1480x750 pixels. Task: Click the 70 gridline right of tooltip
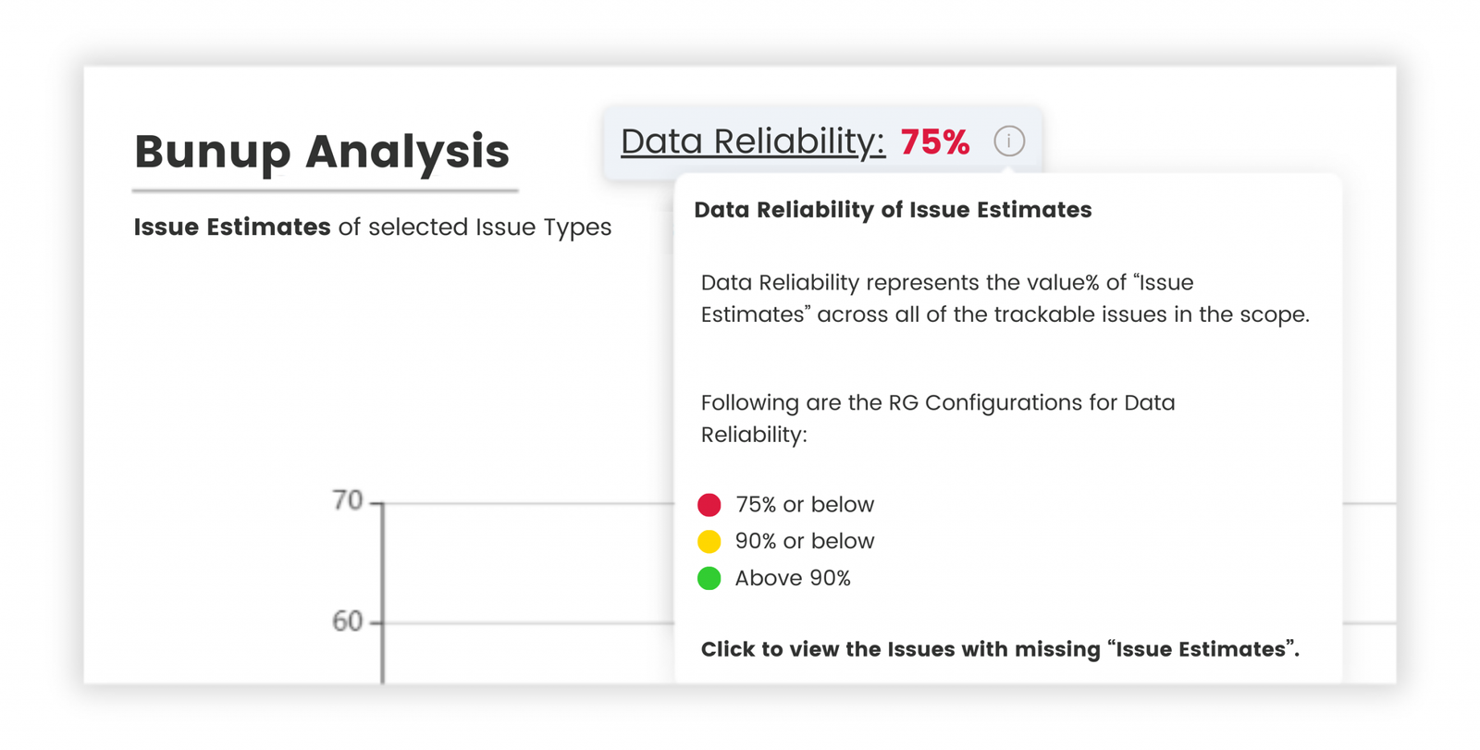click(x=1369, y=504)
